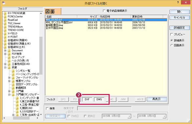Screen dimensions: 192x124
Task: Click the 検索実行 button
Action: pyautogui.click(x=55, y=116)
